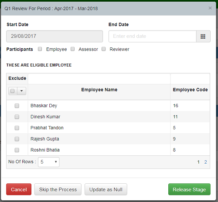This screenshot has height=202, width=218.
Task: Click Update as Null button
Action: (x=106, y=189)
